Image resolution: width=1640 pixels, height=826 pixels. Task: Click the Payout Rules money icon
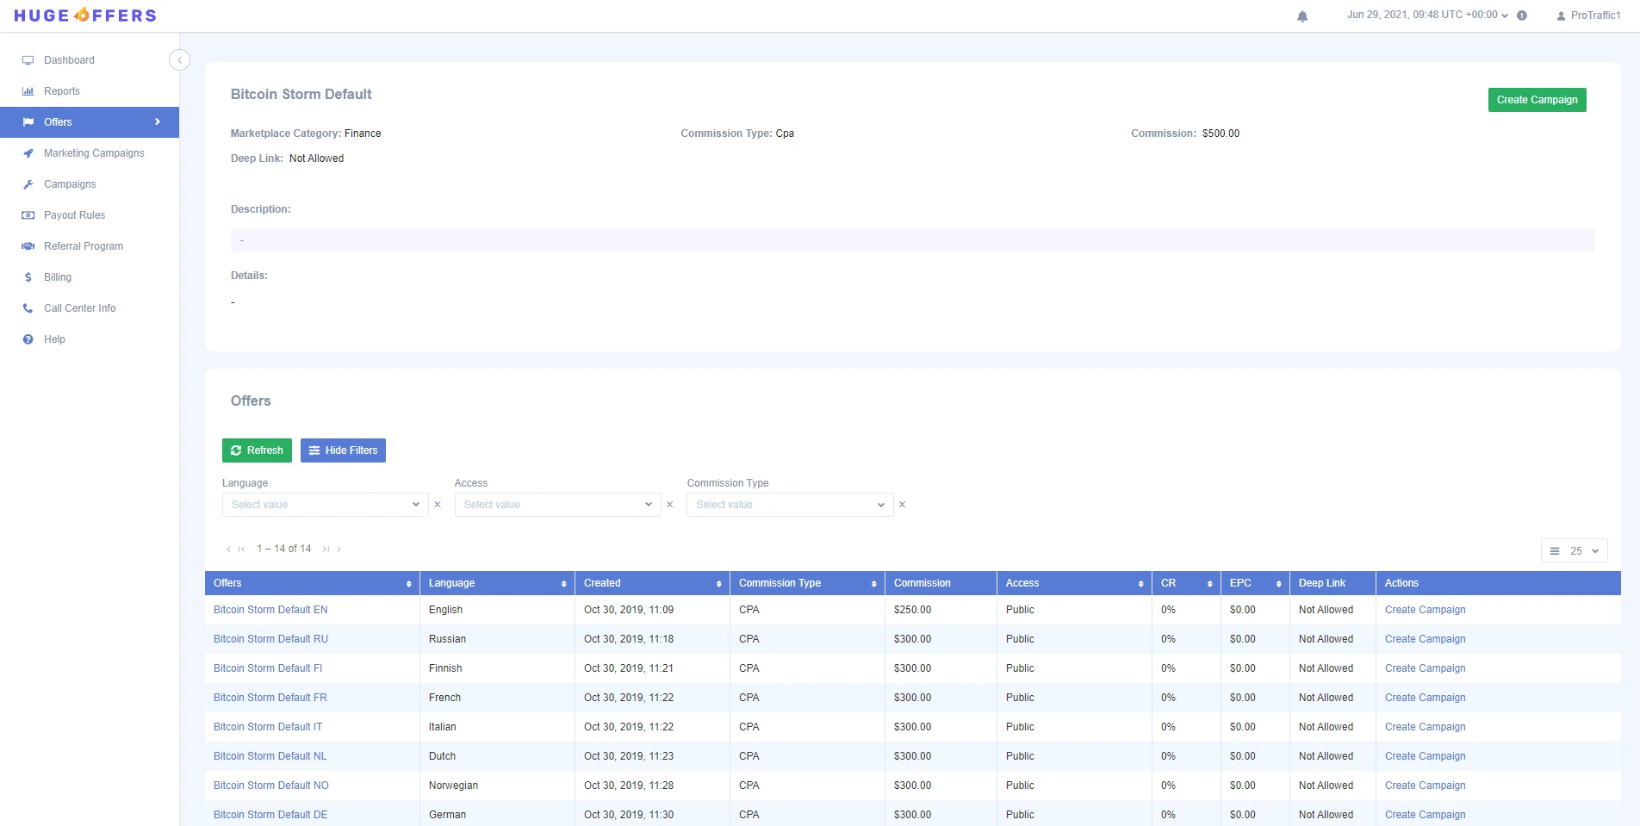28,215
